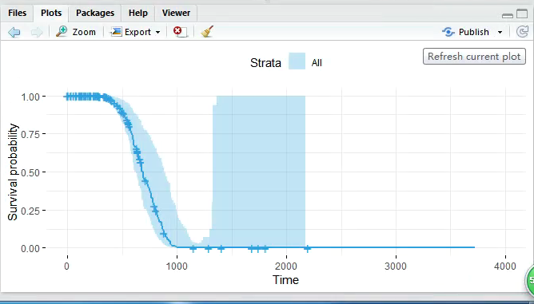Minimize the Plots pane

[508, 15]
